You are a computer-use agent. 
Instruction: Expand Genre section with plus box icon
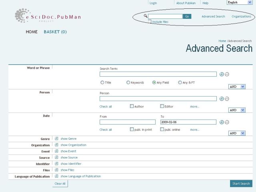(x=56, y=139)
